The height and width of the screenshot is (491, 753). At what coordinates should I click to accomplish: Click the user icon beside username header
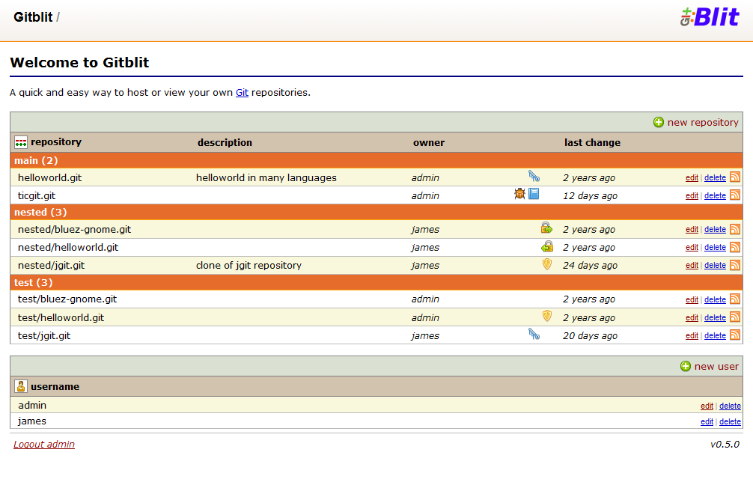click(x=21, y=386)
